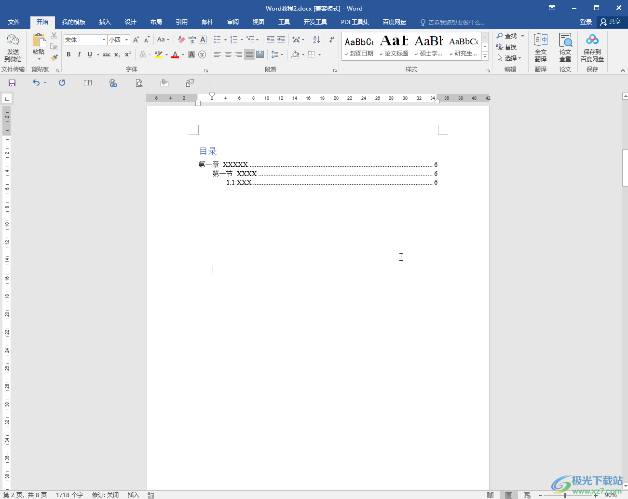628x499 pixels.
Task: Toggle Subscript formatting
Action: [x=117, y=54]
